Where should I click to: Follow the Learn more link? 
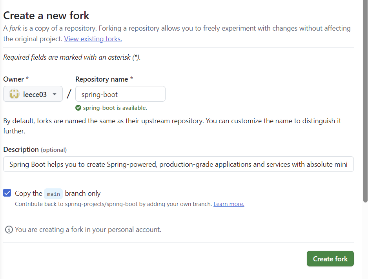click(x=229, y=204)
